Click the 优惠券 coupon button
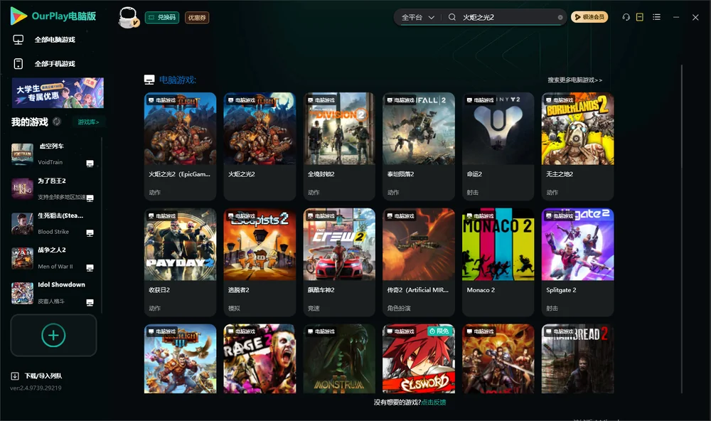 [197, 17]
